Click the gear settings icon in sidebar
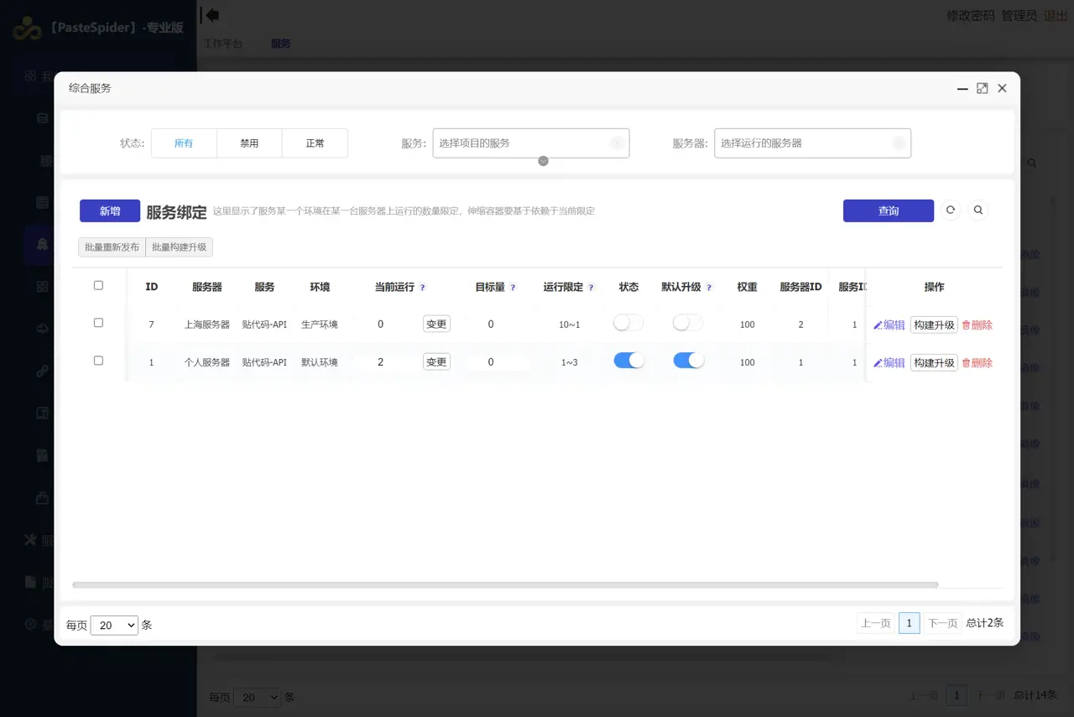 coord(30,624)
